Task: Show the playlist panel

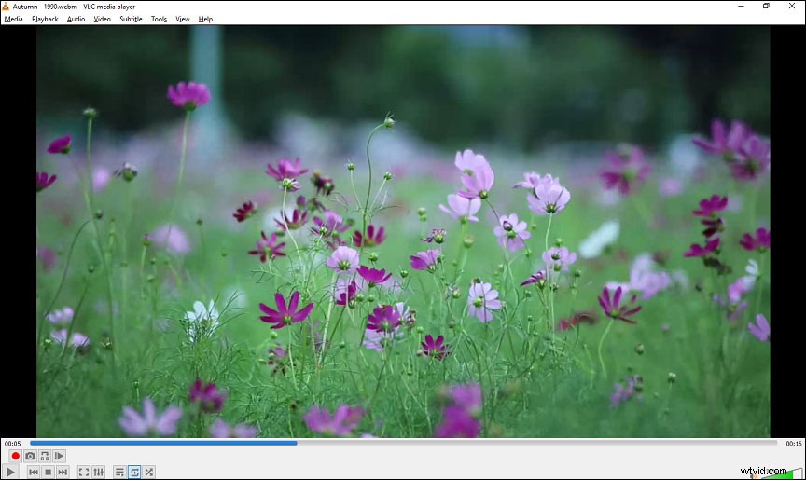Action: [119, 472]
